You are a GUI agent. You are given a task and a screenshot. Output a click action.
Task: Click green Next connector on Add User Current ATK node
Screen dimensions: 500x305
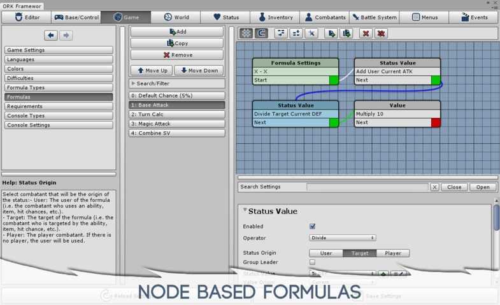tap(436, 80)
